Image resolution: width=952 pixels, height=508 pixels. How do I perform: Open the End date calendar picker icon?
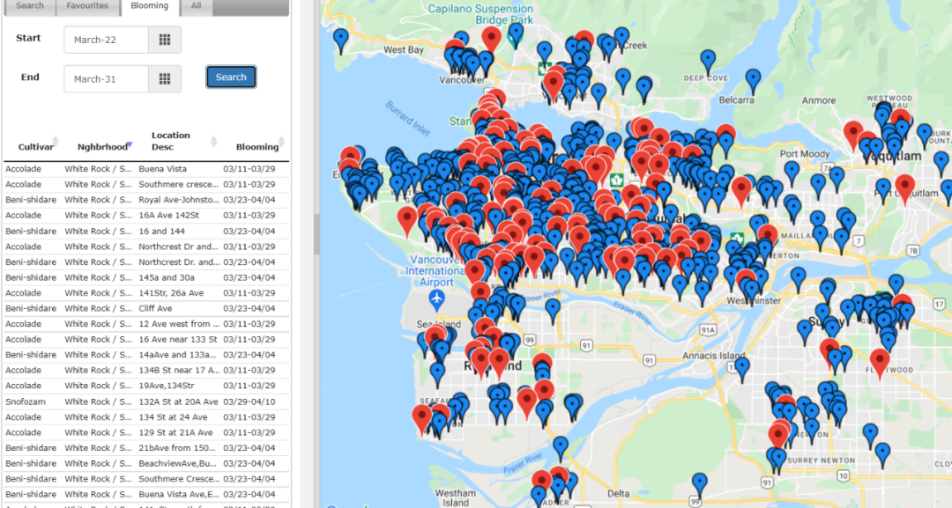[165, 79]
